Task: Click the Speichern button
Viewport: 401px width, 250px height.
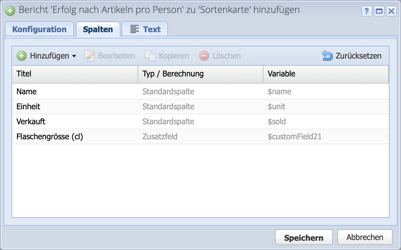Action: click(304, 237)
